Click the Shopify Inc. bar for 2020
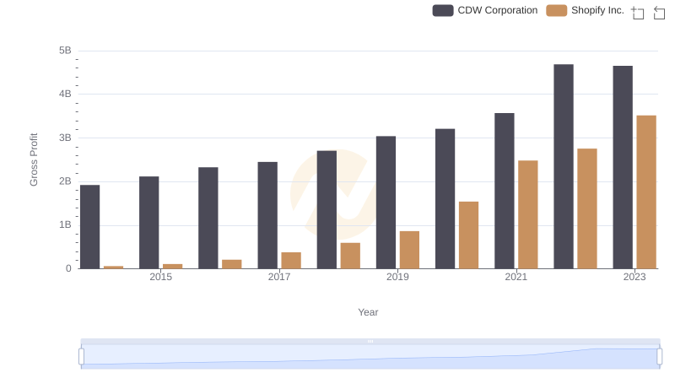The image size is (675, 389). click(468, 235)
